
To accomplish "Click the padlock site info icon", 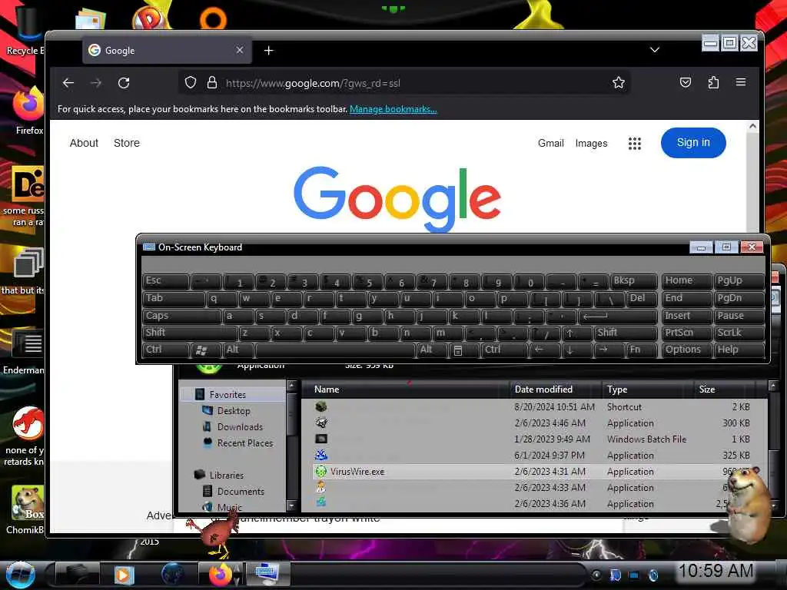I will coord(212,82).
